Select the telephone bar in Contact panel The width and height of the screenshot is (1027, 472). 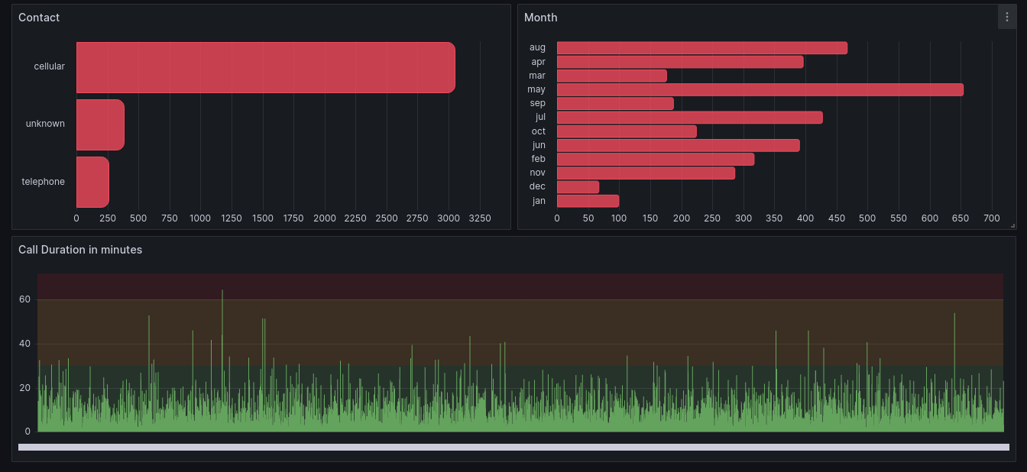click(x=92, y=182)
